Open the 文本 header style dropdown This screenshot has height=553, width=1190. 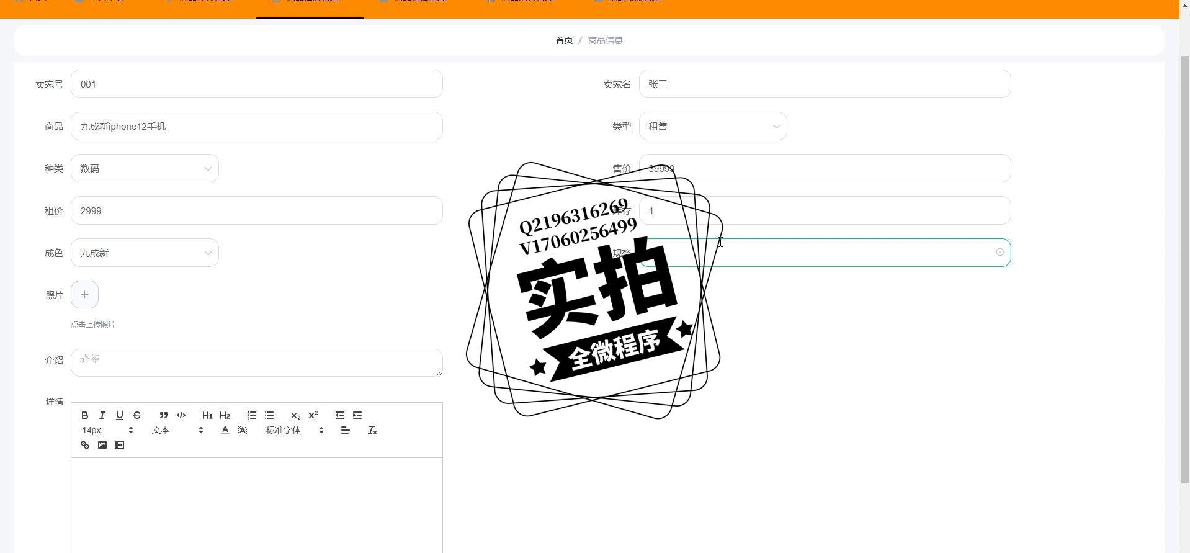(x=177, y=430)
